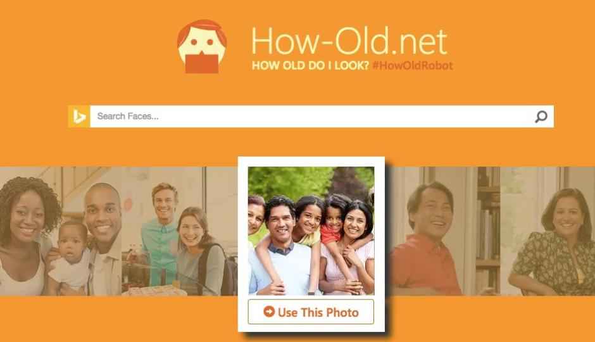Focus the Search Faces input field
The height and width of the screenshot is (342, 595).
(312, 116)
